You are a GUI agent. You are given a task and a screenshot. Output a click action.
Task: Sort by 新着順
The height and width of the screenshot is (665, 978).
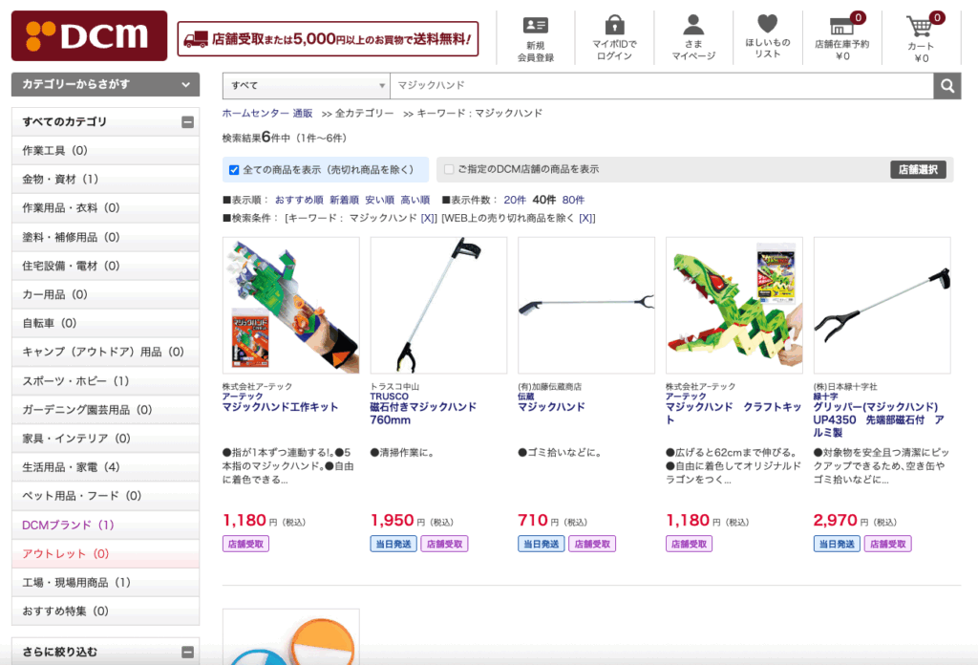(x=344, y=200)
